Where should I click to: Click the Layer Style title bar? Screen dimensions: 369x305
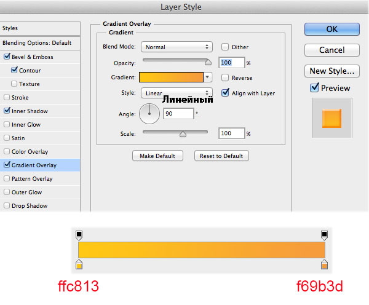[184, 7]
